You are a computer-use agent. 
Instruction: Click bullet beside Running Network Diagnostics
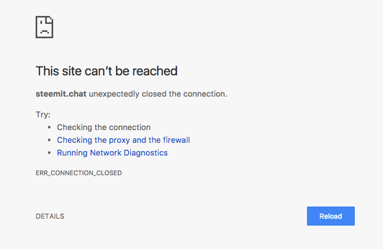pos(50,153)
